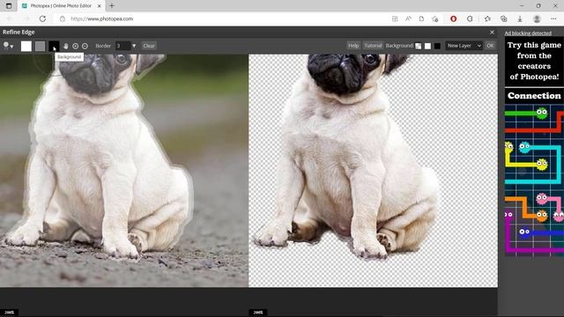
Task: Confirm Refine Edge with OK
Action: (490, 46)
